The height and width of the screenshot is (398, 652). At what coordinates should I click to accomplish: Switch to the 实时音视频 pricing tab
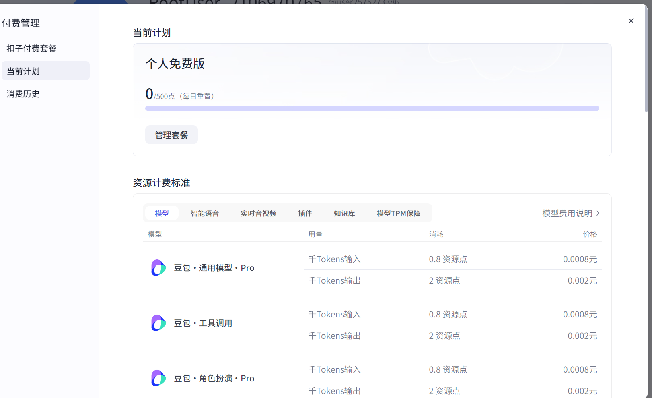pos(259,213)
